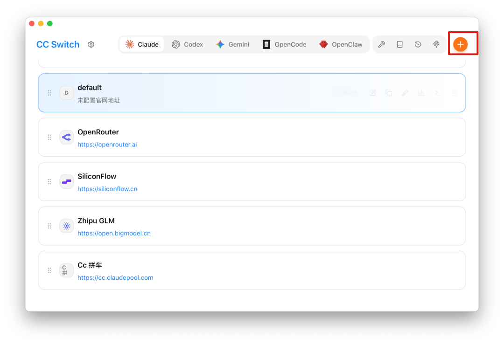The height and width of the screenshot is (345, 504).
Task: Switch to the Gemini tab
Action: [x=233, y=44]
